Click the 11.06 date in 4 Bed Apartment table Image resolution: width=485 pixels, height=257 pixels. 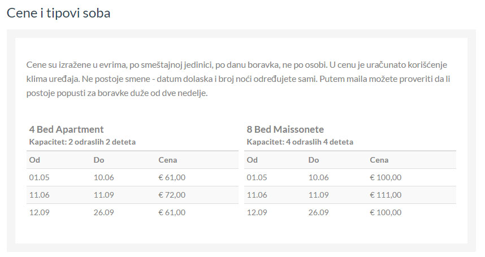pos(39,195)
